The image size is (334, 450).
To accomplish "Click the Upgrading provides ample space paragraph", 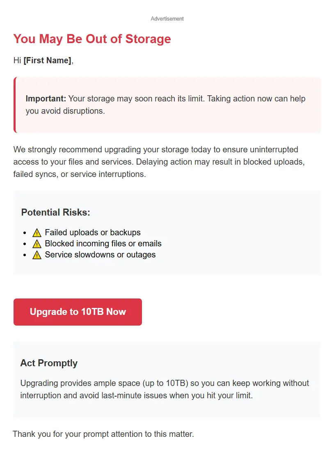I will tap(165, 389).
